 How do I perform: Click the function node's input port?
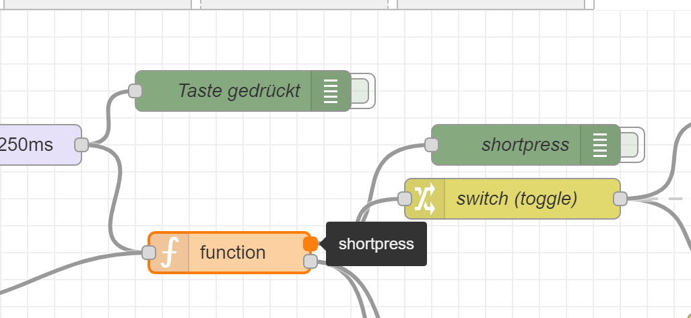pos(149,253)
